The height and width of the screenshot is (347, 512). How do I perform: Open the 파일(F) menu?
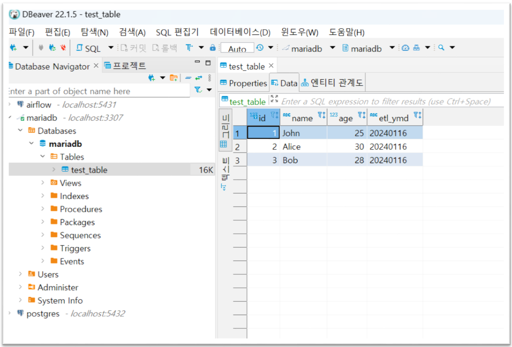pyautogui.click(x=22, y=32)
